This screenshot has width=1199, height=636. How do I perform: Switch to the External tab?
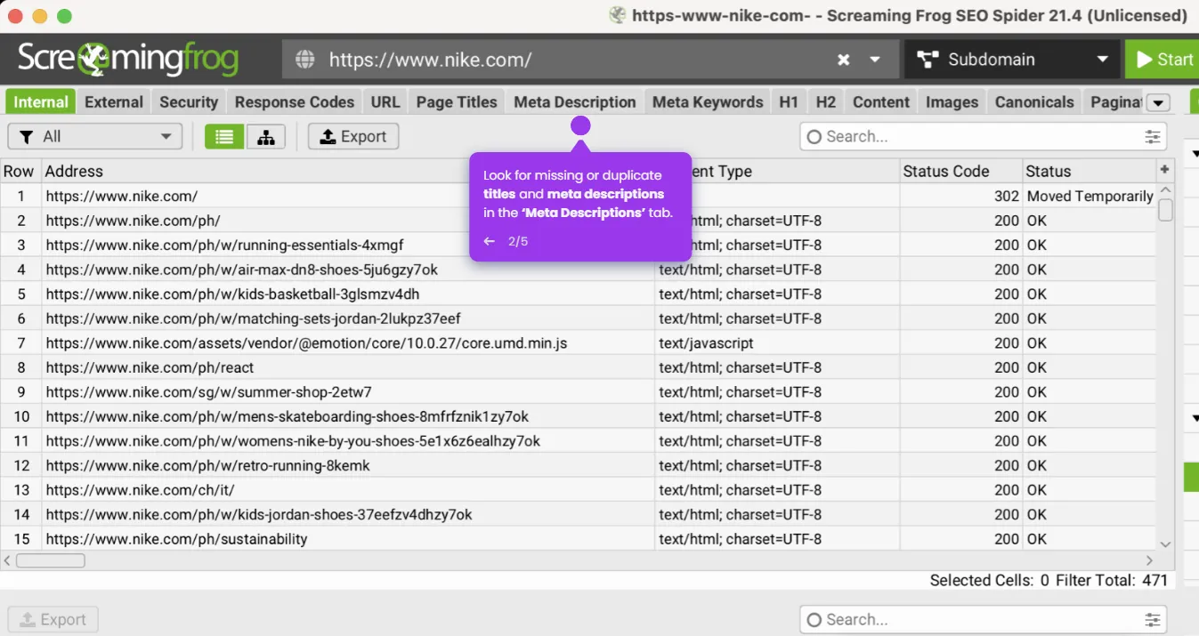pos(114,101)
